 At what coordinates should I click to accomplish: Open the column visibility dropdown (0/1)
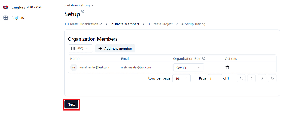coord(80,49)
